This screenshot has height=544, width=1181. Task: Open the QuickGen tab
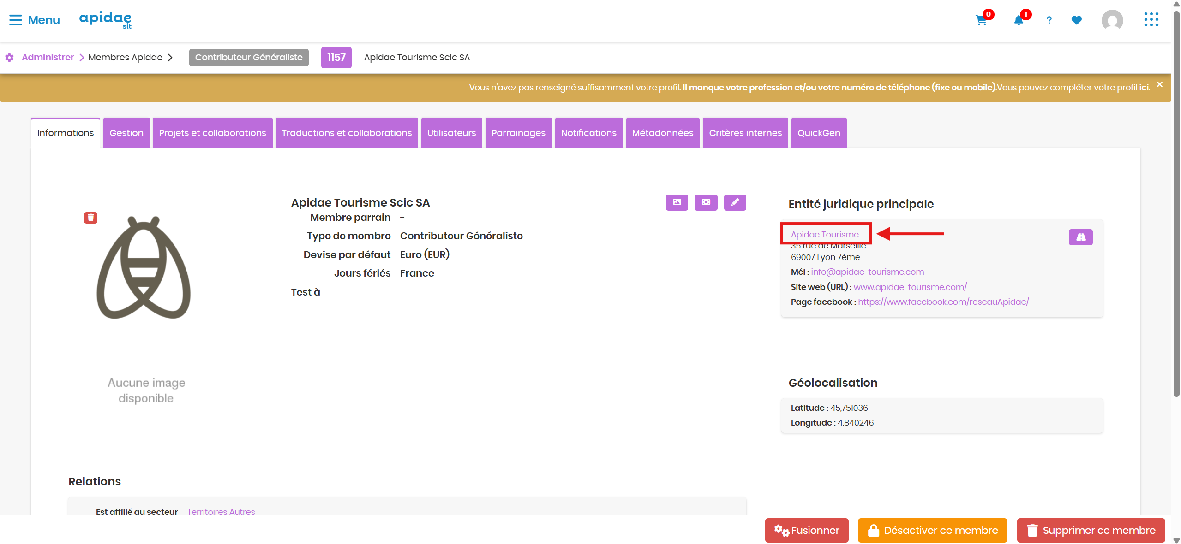(x=819, y=133)
